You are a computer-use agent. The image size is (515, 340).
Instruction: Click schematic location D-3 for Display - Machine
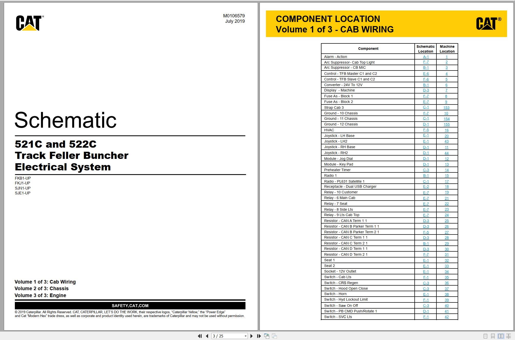point(426,90)
